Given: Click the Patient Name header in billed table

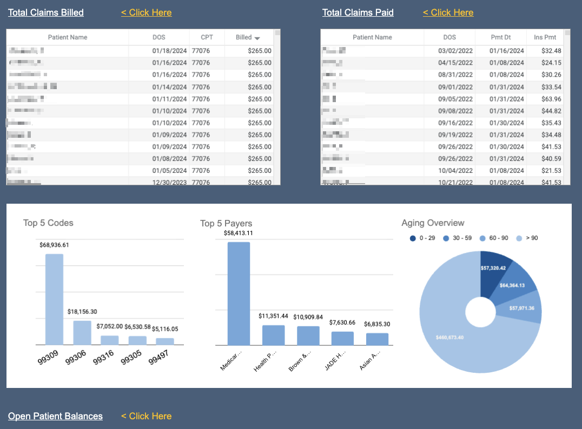Looking at the screenshot, I should click(x=68, y=37).
